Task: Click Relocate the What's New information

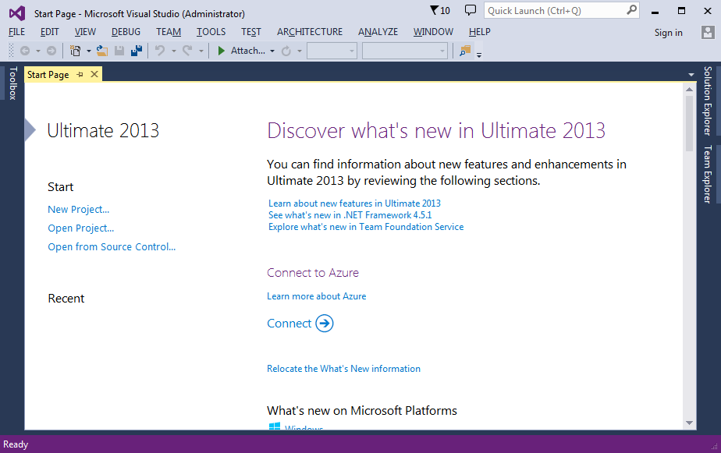Action: (344, 369)
